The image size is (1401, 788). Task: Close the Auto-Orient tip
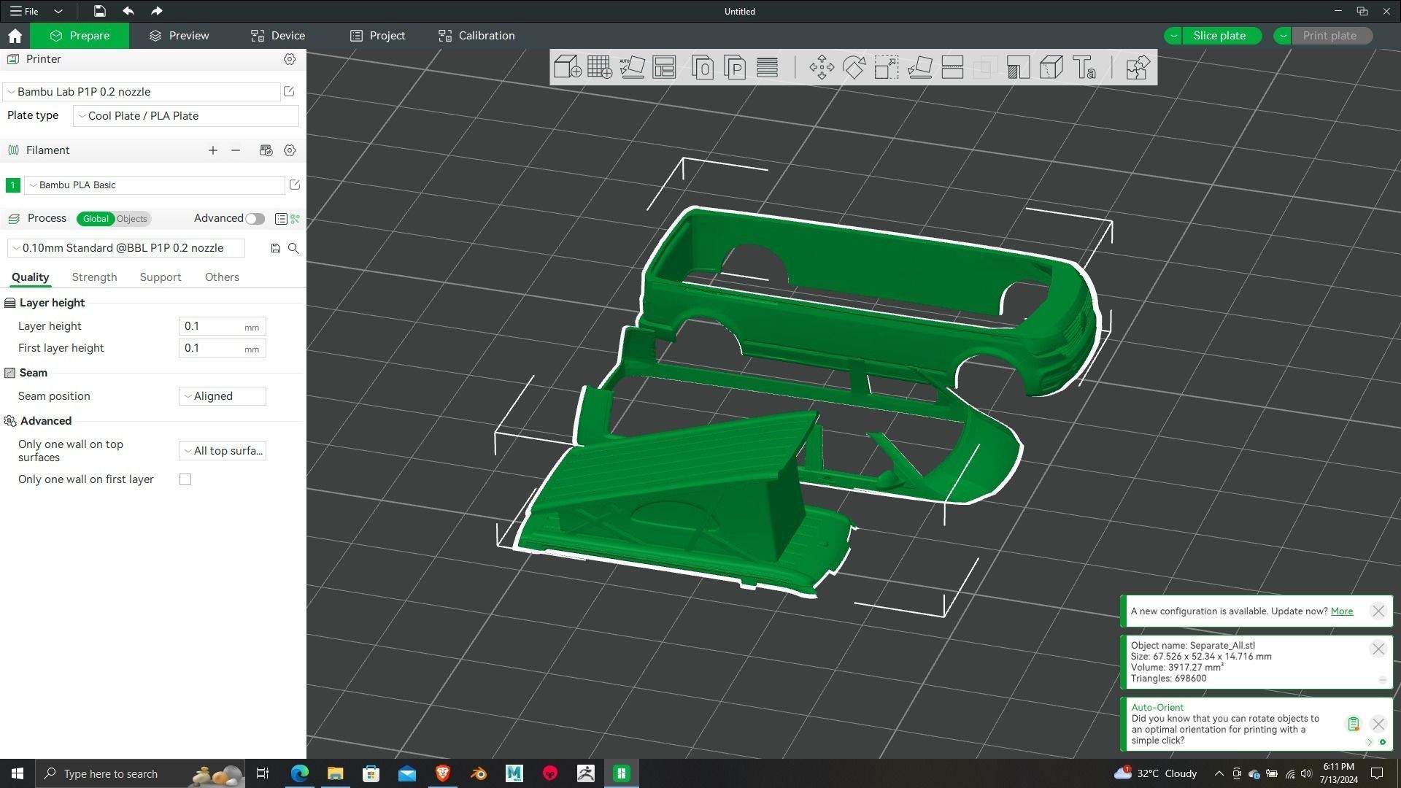click(1378, 725)
